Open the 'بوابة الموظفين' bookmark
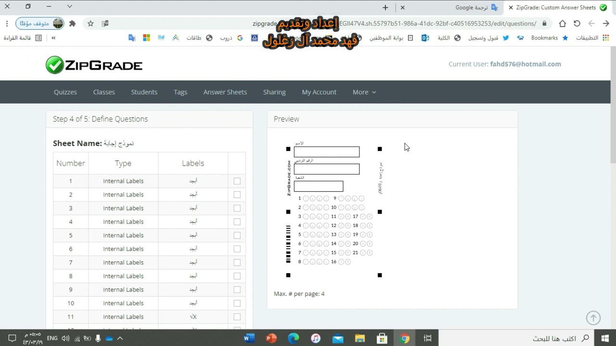616x346 pixels. (x=391, y=38)
